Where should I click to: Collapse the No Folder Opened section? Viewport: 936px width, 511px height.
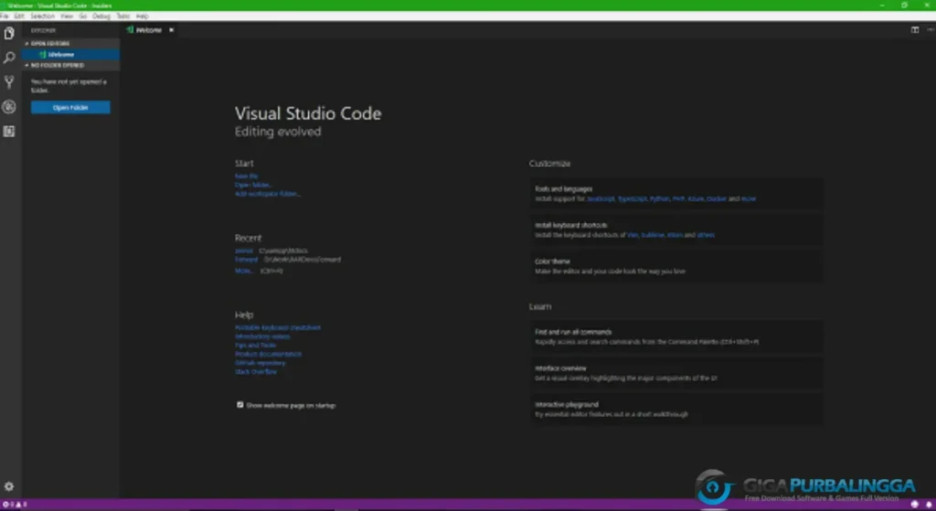pos(70,65)
